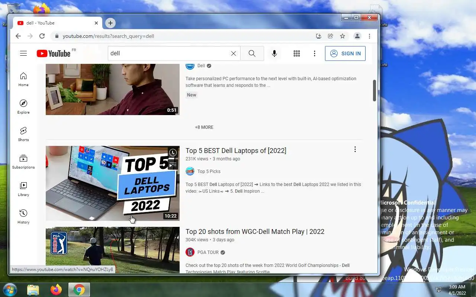
Task: Open File Explorer from the taskbar
Action: coord(33,290)
